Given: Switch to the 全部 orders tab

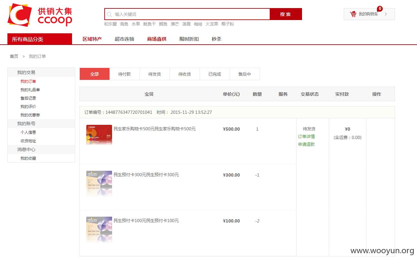Looking at the screenshot, I should tap(95, 74).
